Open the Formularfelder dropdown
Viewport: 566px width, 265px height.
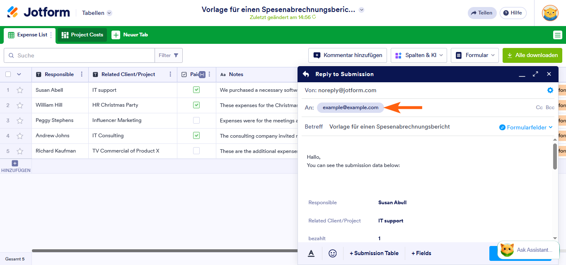[x=526, y=127]
